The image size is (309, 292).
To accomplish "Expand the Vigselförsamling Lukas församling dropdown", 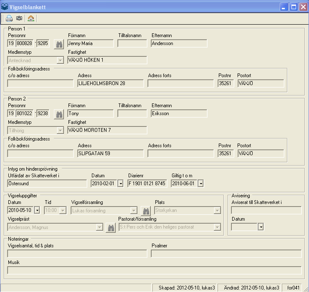I will [x=134, y=211].
